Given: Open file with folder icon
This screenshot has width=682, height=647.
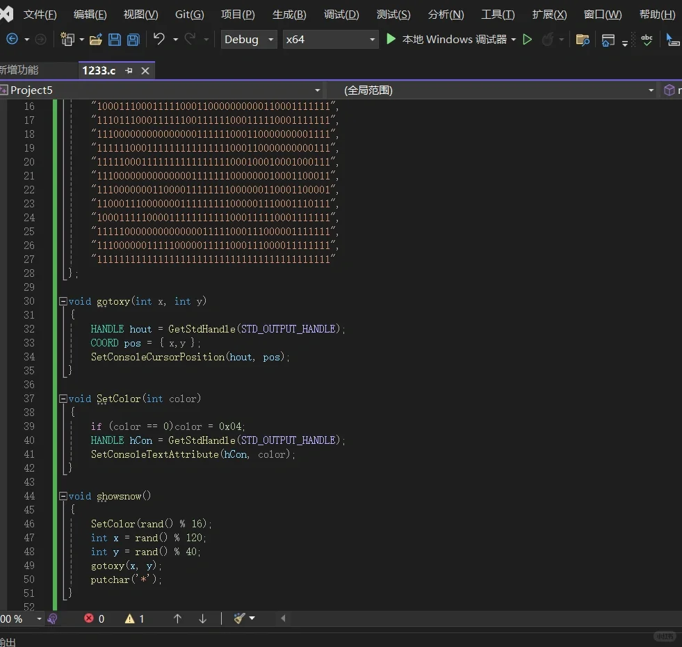Looking at the screenshot, I should click(96, 40).
